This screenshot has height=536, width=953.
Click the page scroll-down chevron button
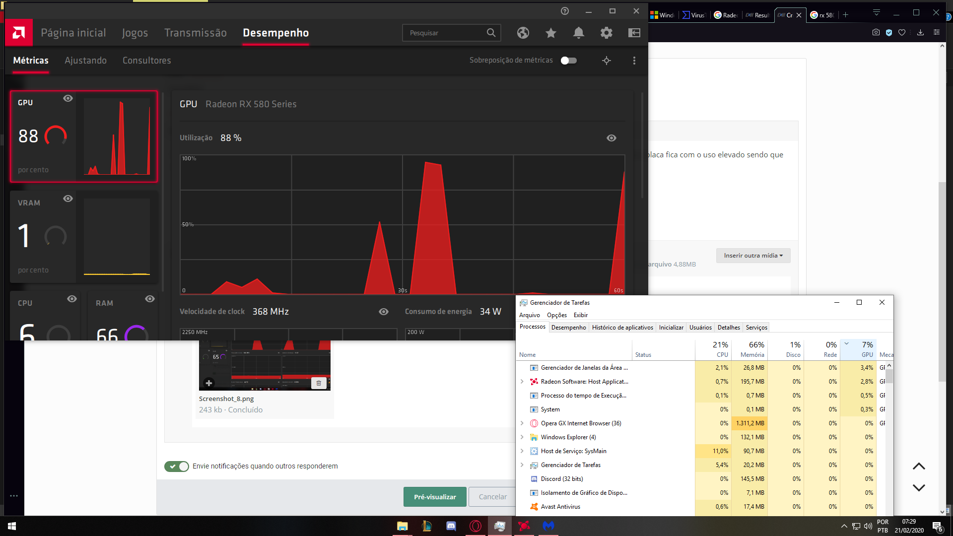[919, 488]
